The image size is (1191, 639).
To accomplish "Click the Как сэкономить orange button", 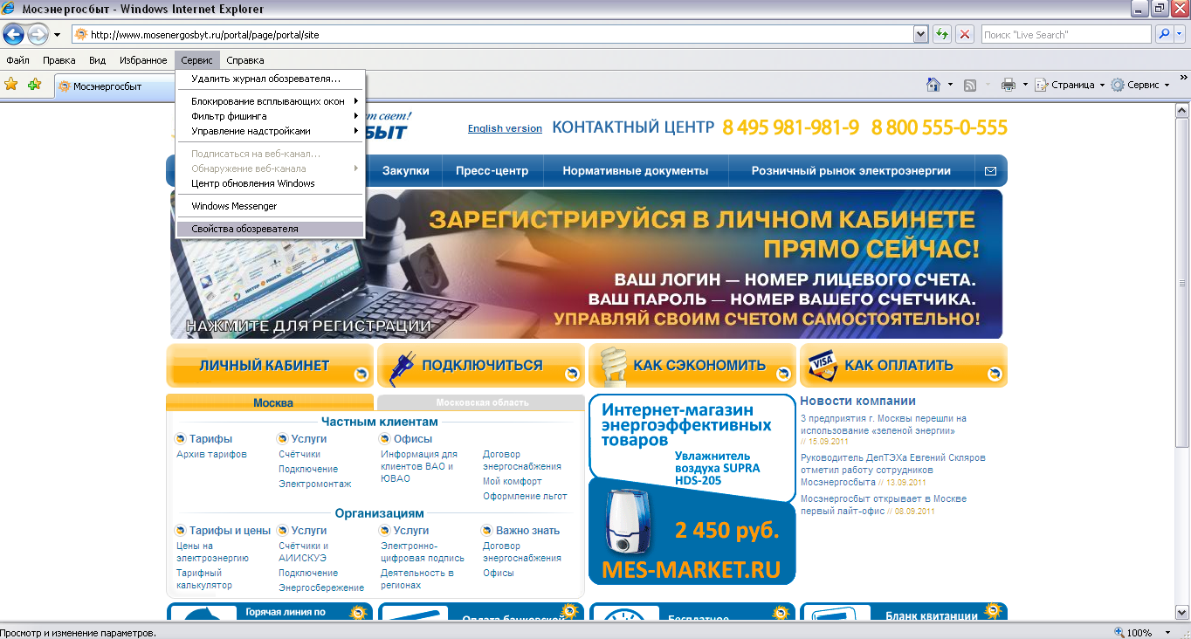I will point(692,366).
